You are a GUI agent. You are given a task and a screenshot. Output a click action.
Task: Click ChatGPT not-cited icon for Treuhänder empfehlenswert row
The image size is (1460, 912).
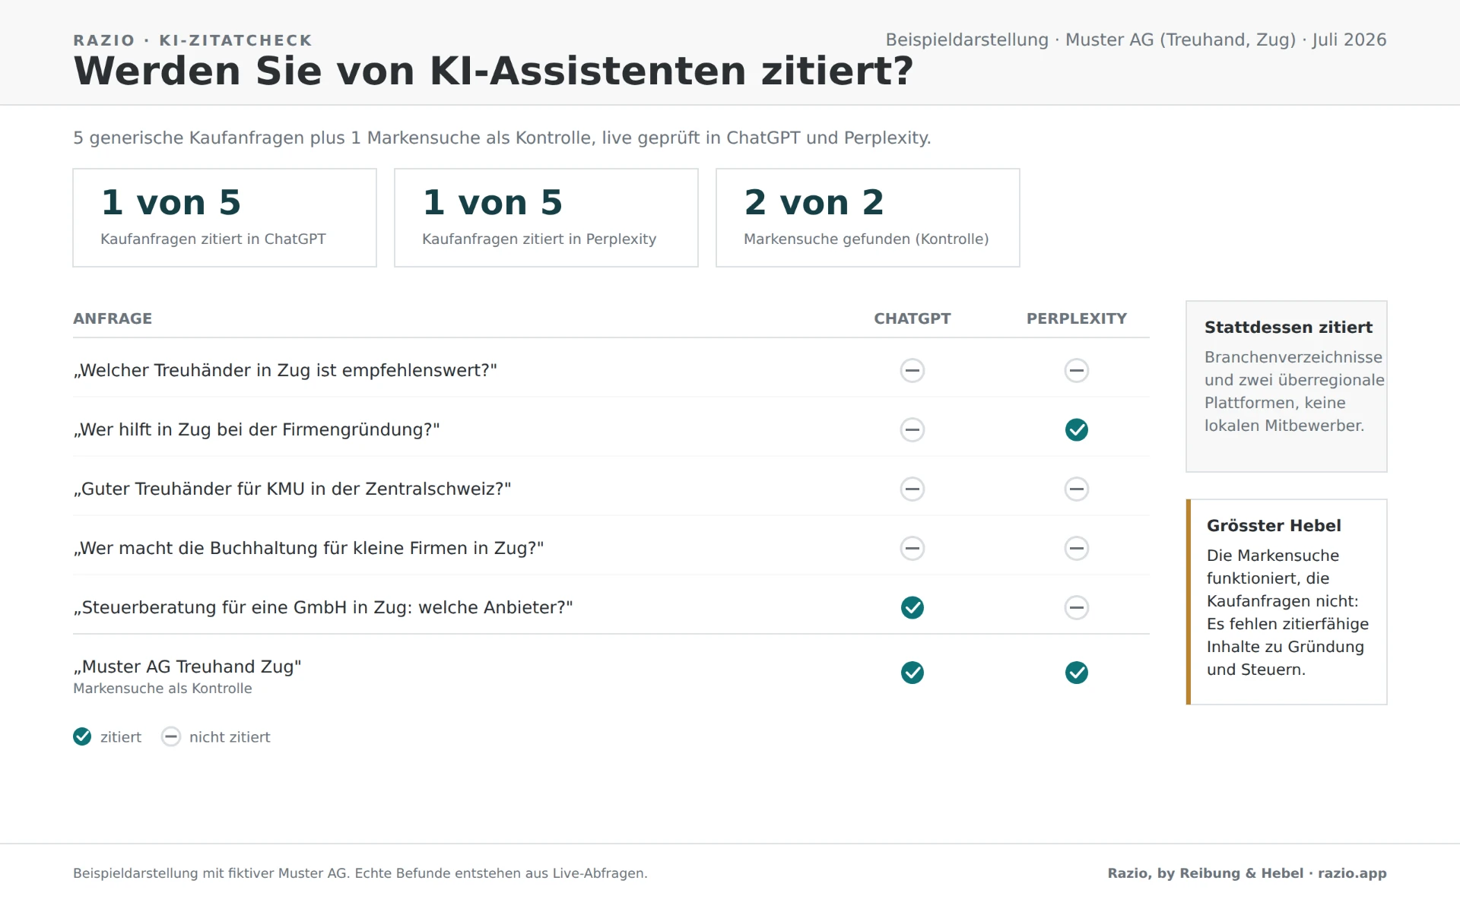(912, 370)
